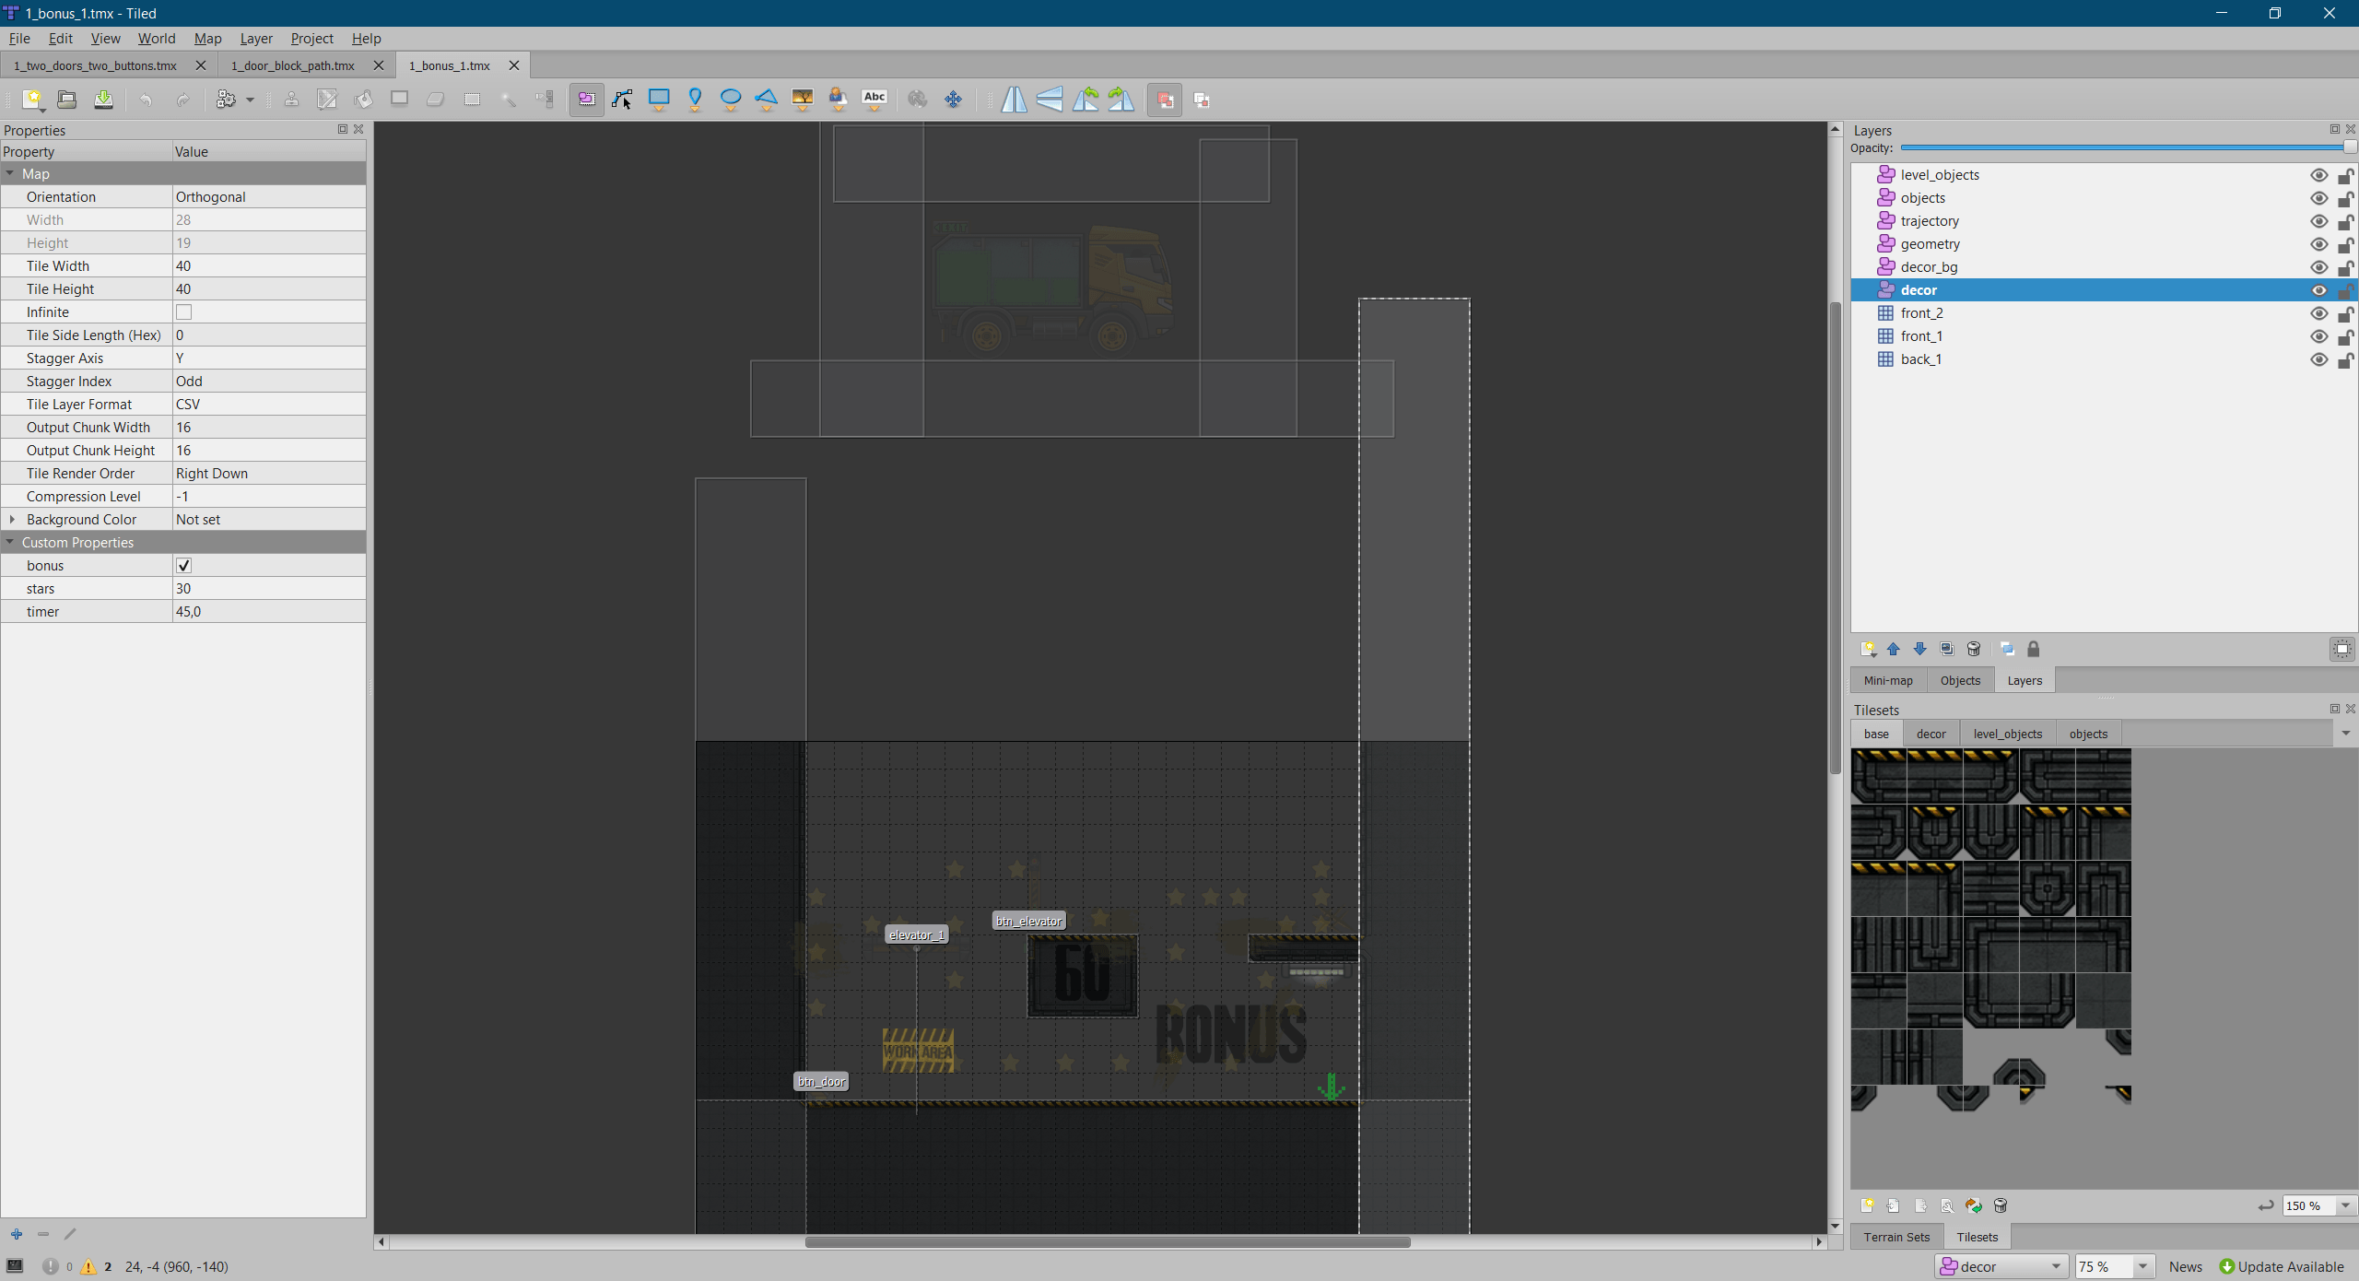Enable the Infinite map checkbox
The image size is (2359, 1281).
click(x=183, y=312)
